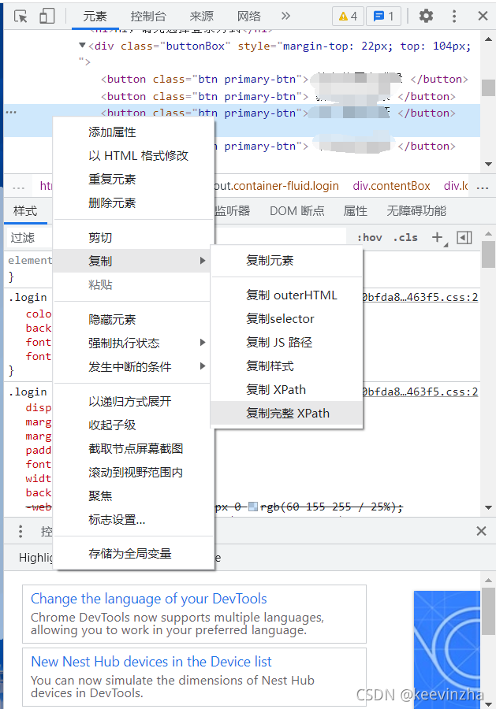
Task: Select the inspect element cursor icon
Action: [21, 16]
